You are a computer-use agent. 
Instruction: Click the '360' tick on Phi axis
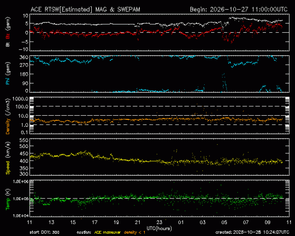pyautogui.click(x=24, y=57)
